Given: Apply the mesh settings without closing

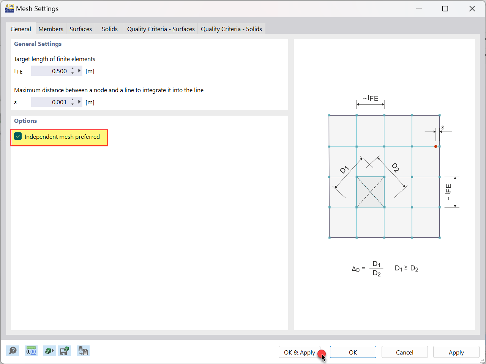Looking at the screenshot, I should (x=456, y=352).
